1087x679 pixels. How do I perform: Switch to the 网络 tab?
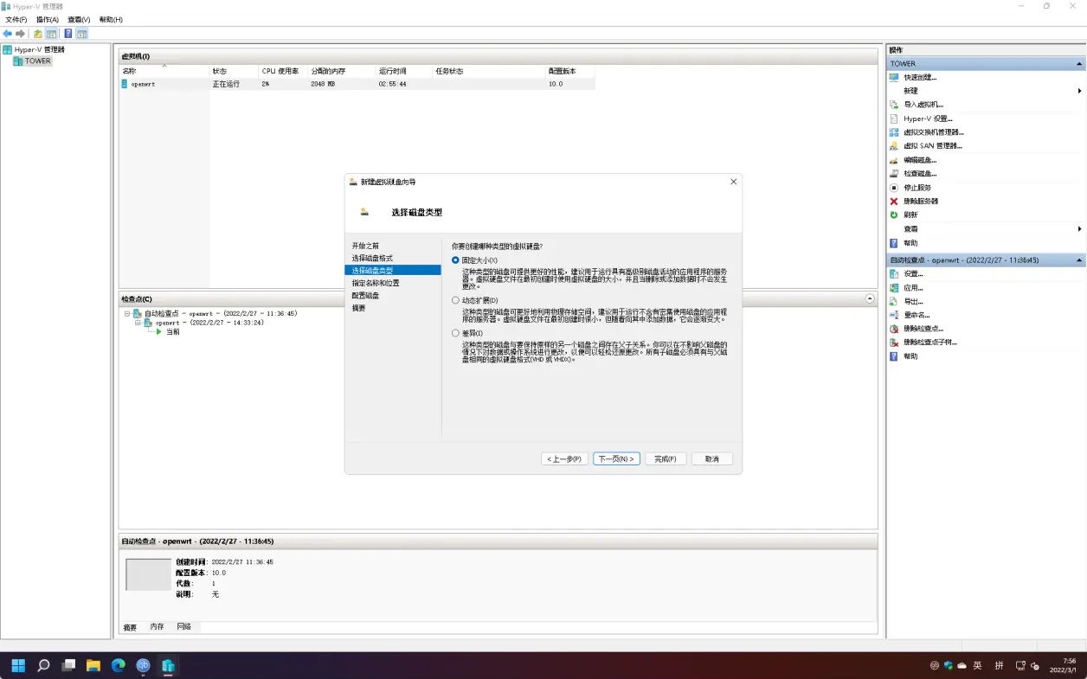[x=183, y=626]
